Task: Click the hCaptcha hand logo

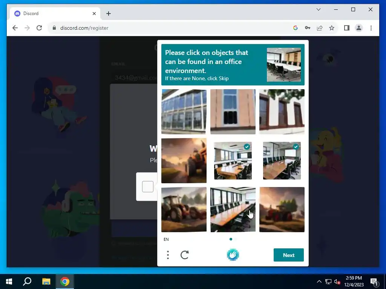Action: pos(233,255)
